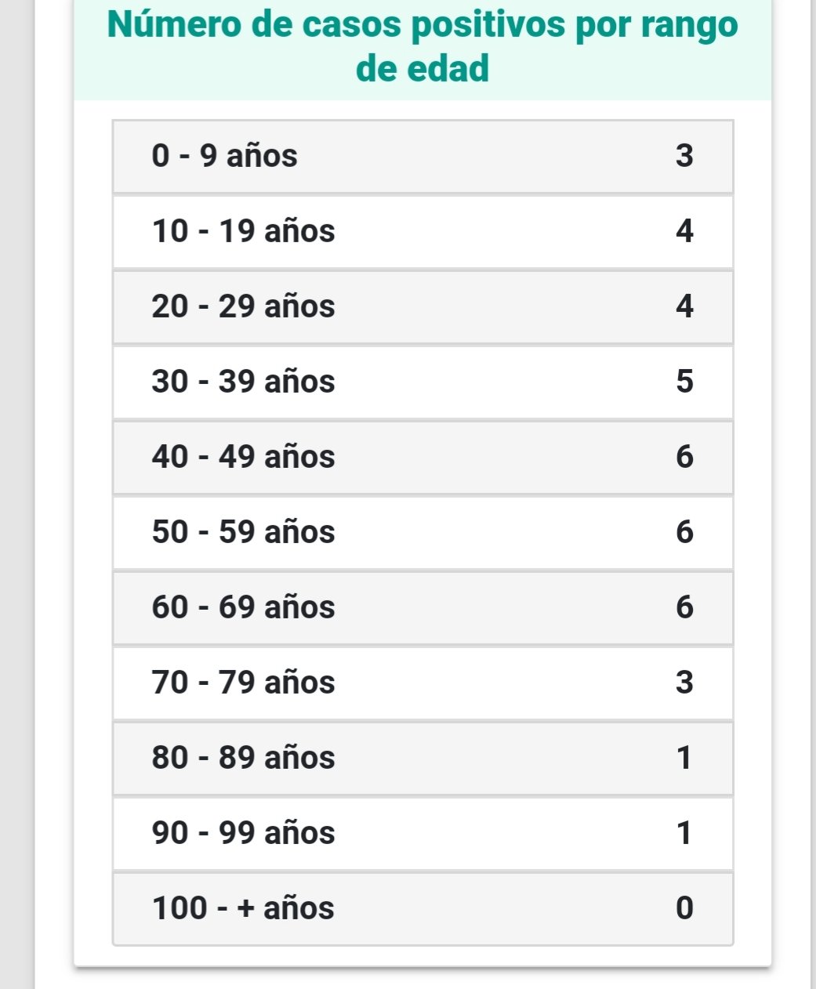Click the '10 - 19 años' row label
The height and width of the screenshot is (989, 816).
pyautogui.click(x=243, y=231)
